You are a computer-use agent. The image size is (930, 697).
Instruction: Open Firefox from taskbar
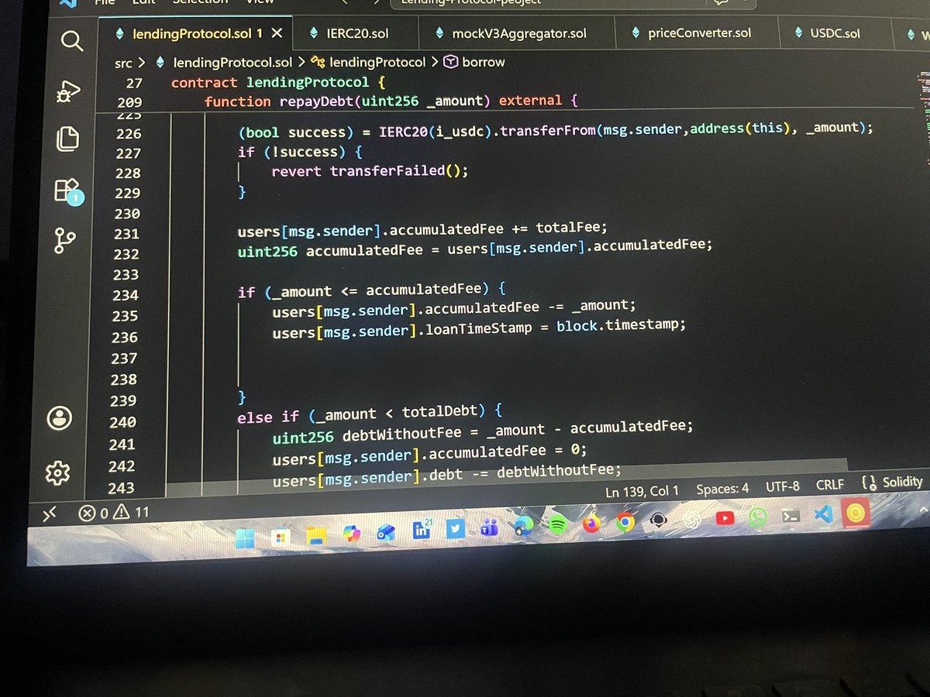click(x=591, y=524)
